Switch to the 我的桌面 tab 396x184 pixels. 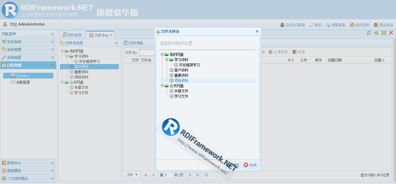[x=72, y=35]
